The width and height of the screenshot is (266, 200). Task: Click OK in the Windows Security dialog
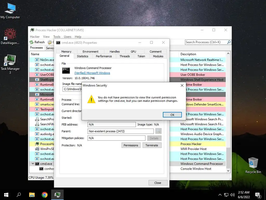point(172,115)
